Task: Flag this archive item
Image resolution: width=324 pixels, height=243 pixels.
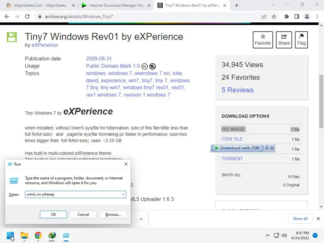Action: tap(301, 40)
